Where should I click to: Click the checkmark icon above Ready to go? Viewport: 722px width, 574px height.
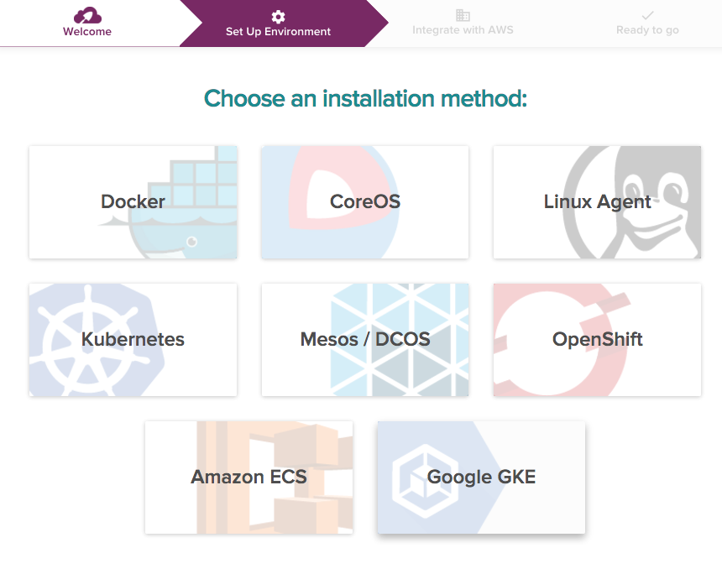[x=646, y=13]
